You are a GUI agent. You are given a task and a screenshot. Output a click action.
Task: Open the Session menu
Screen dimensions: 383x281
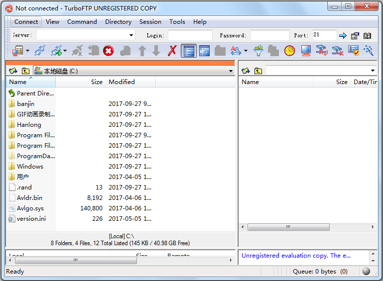(150, 22)
